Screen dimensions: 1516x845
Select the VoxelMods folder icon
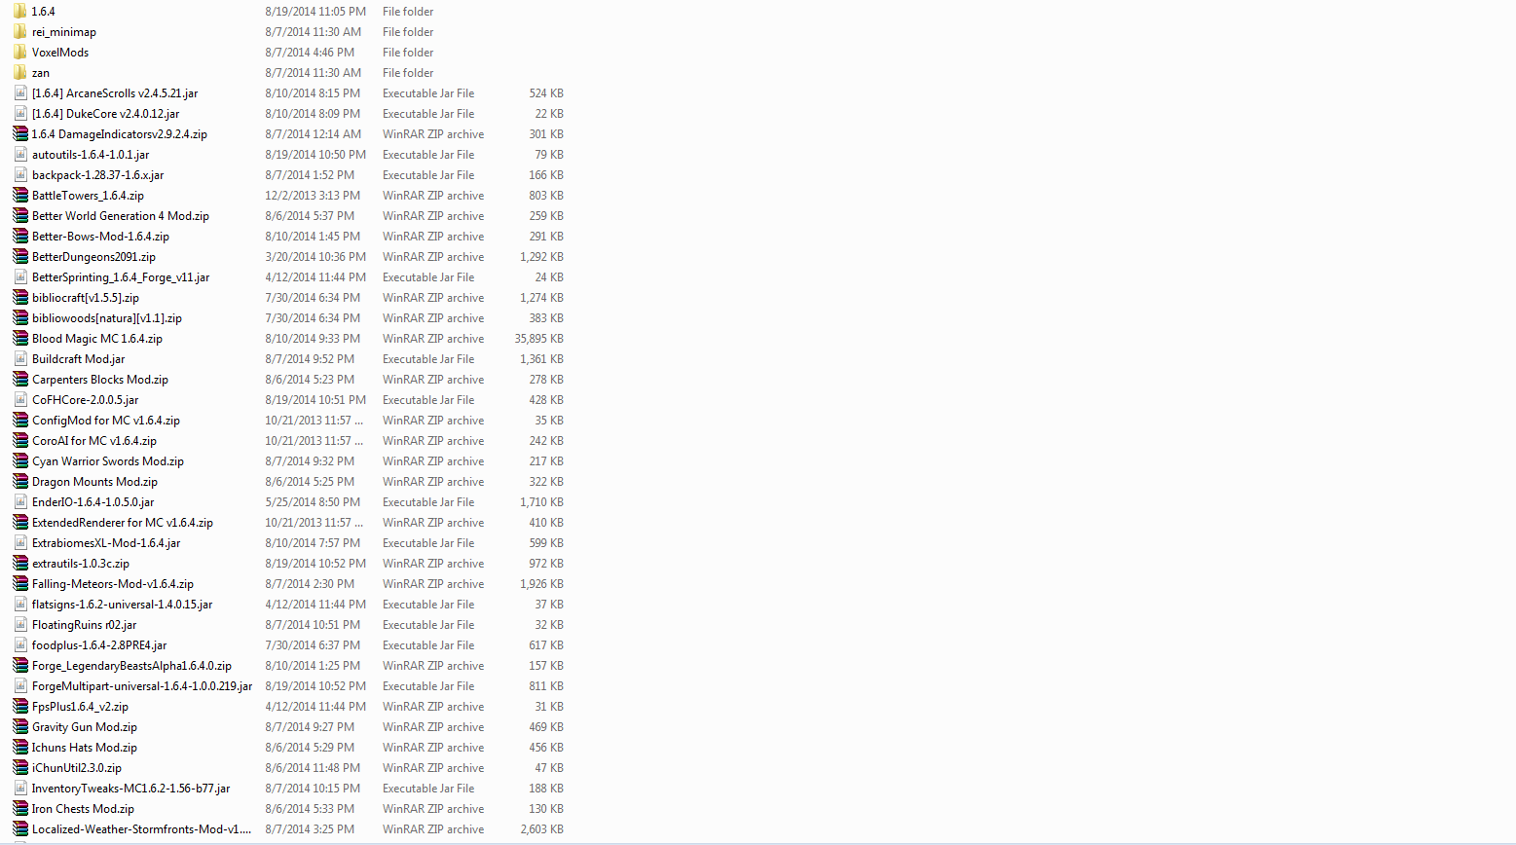19,53
